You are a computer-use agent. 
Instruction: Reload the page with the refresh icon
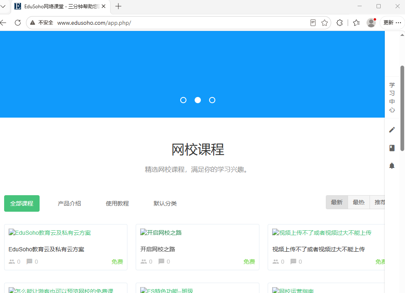click(x=18, y=23)
